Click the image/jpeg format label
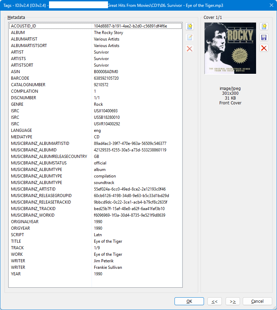277x310 pixels. click(x=230, y=89)
